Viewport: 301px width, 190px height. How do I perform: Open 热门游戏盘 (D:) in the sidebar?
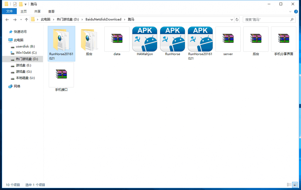27,59
